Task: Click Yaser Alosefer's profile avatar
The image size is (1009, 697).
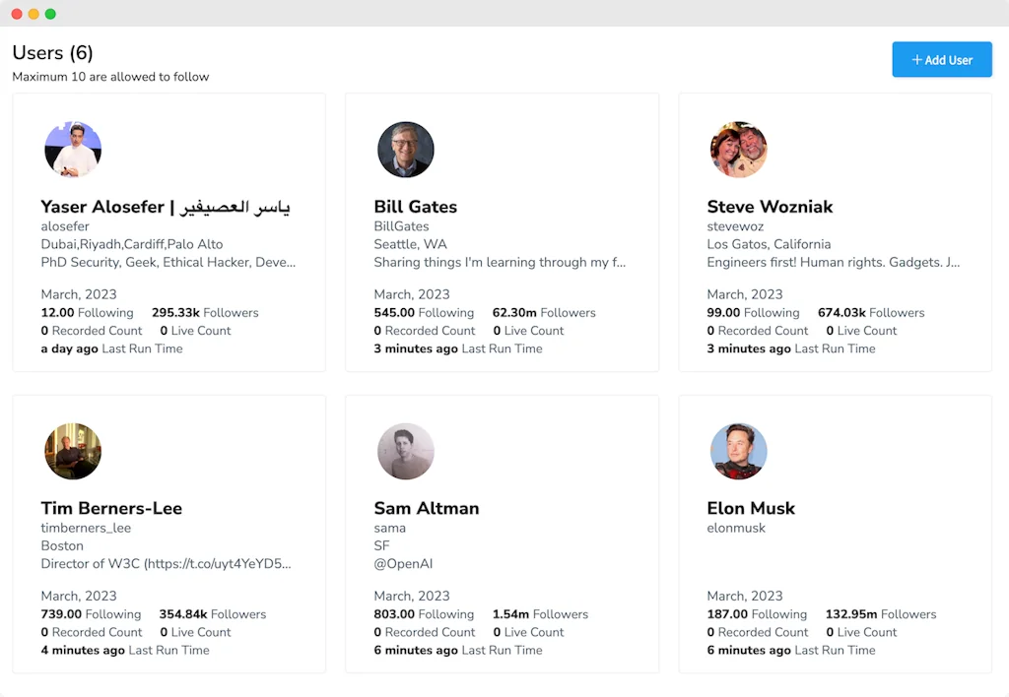Action: [73, 150]
